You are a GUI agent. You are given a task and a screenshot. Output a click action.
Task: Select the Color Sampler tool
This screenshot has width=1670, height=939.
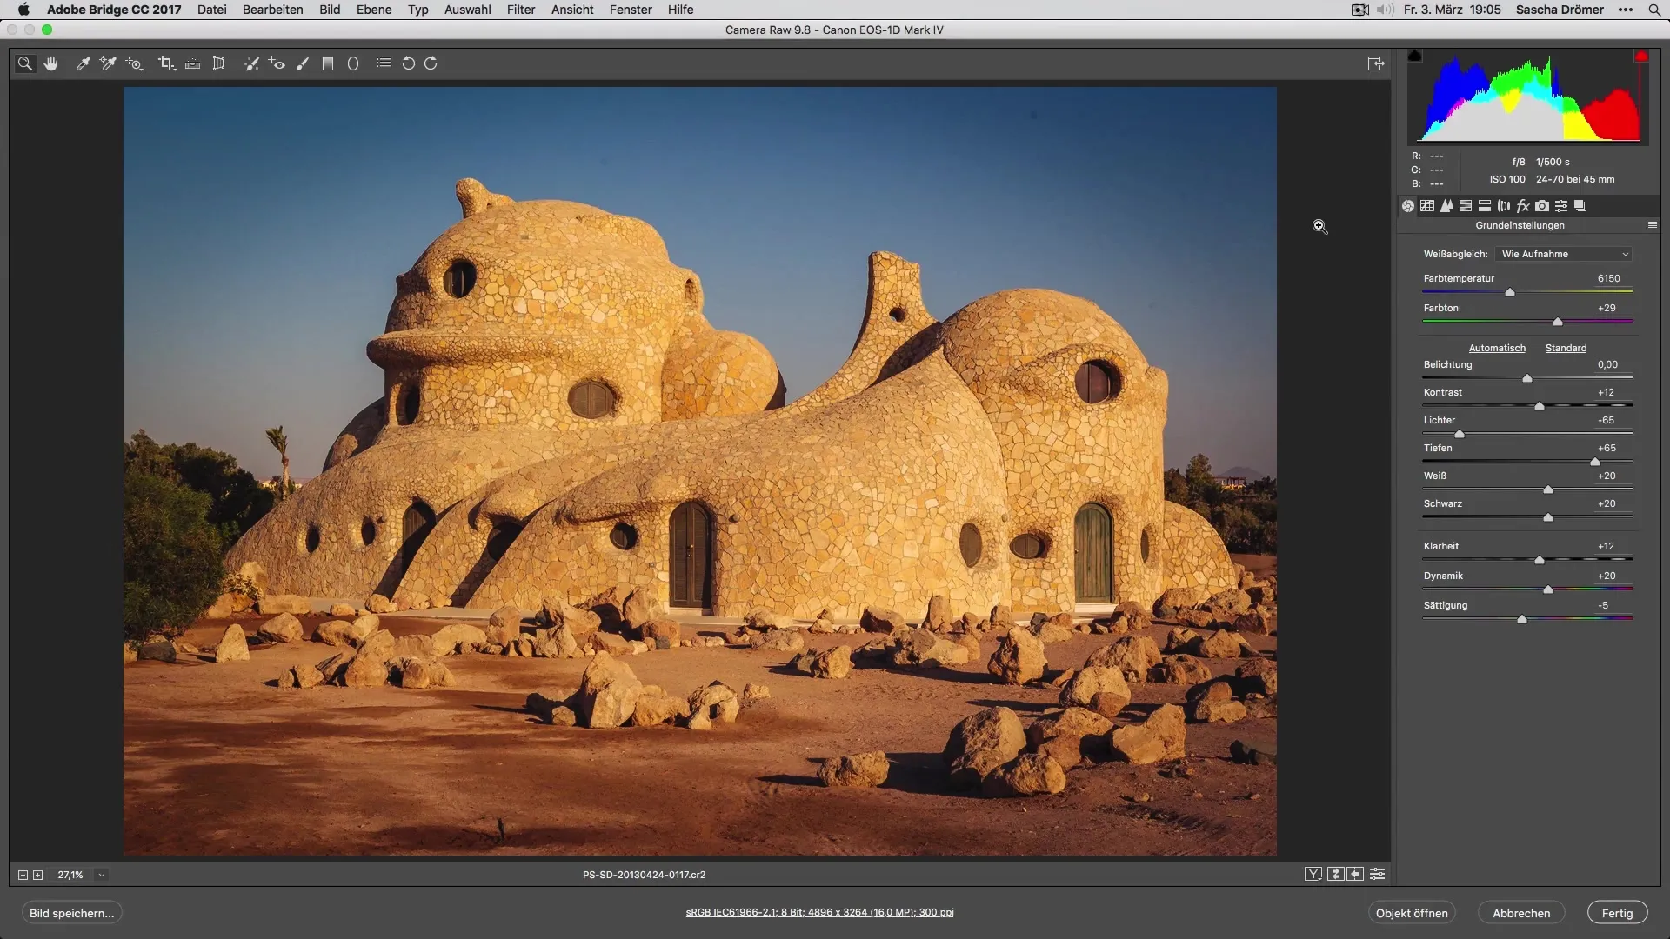tap(108, 63)
